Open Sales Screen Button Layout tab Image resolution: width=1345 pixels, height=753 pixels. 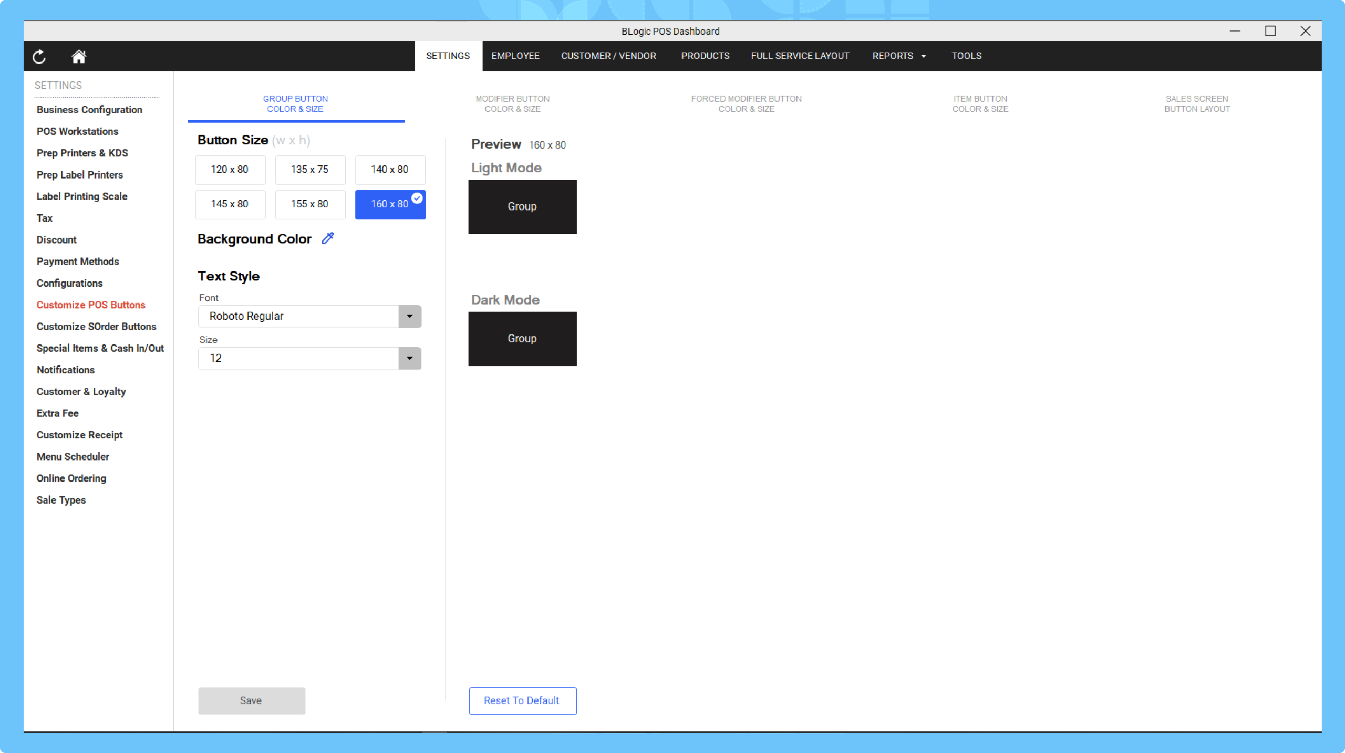(1197, 104)
